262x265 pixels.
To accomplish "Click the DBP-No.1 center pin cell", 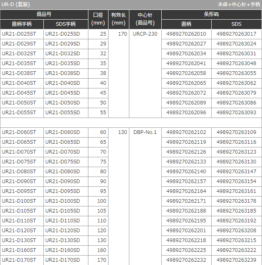I will [x=145, y=132].
